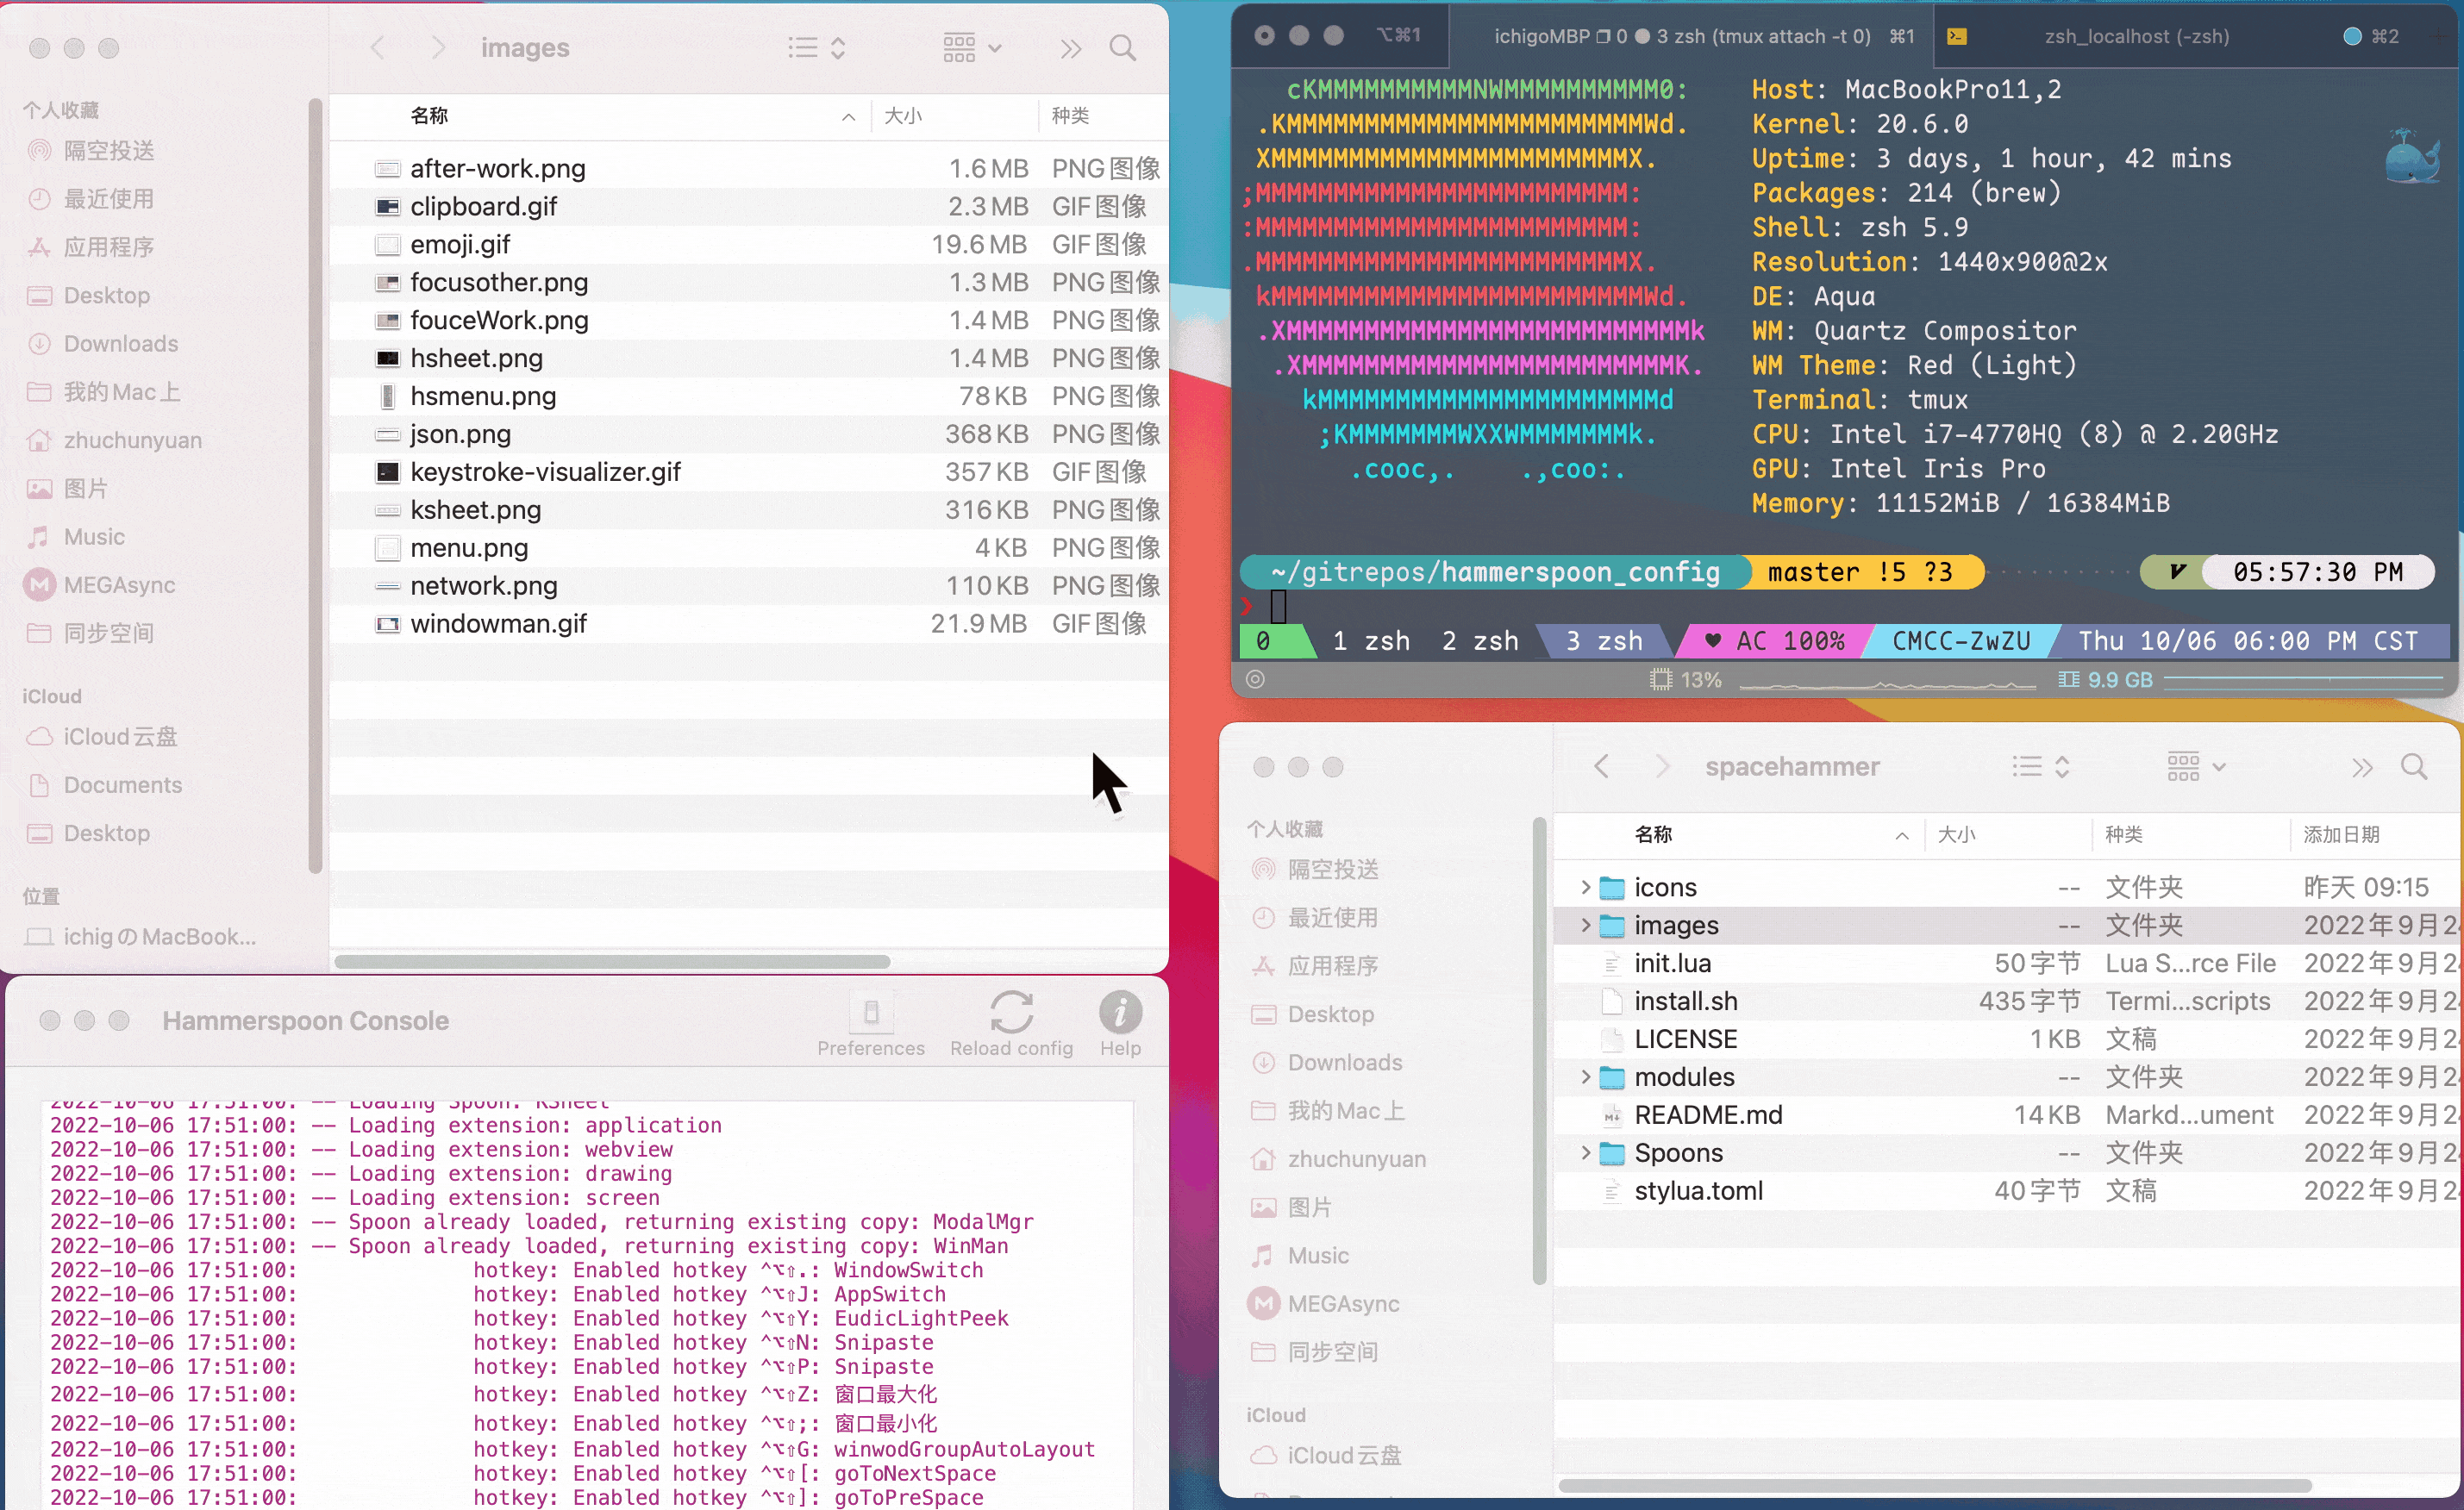The height and width of the screenshot is (1510, 2464).
Task: Switch to zsh_localhost terminal tab
Action: [2136, 36]
